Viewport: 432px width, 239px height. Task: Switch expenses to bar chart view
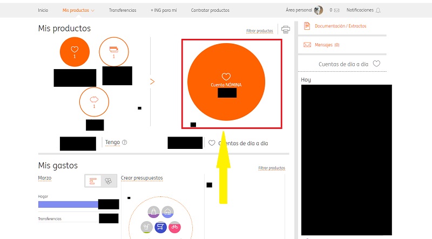pyautogui.click(x=93, y=181)
